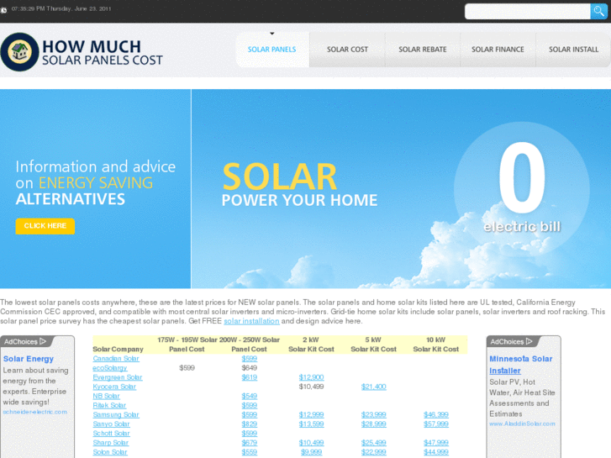Click the AdChoices label in right ad

(x=507, y=341)
